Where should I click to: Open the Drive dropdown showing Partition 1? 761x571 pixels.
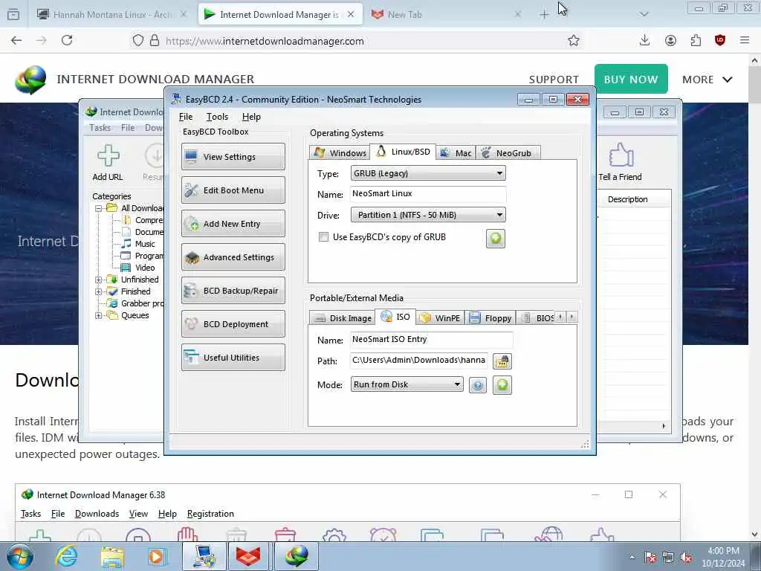428,215
